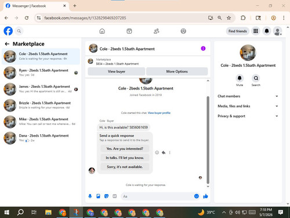This screenshot has width=290, height=218.
Task: Open the Cole conversation in list
Action: (x=41, y=56)
